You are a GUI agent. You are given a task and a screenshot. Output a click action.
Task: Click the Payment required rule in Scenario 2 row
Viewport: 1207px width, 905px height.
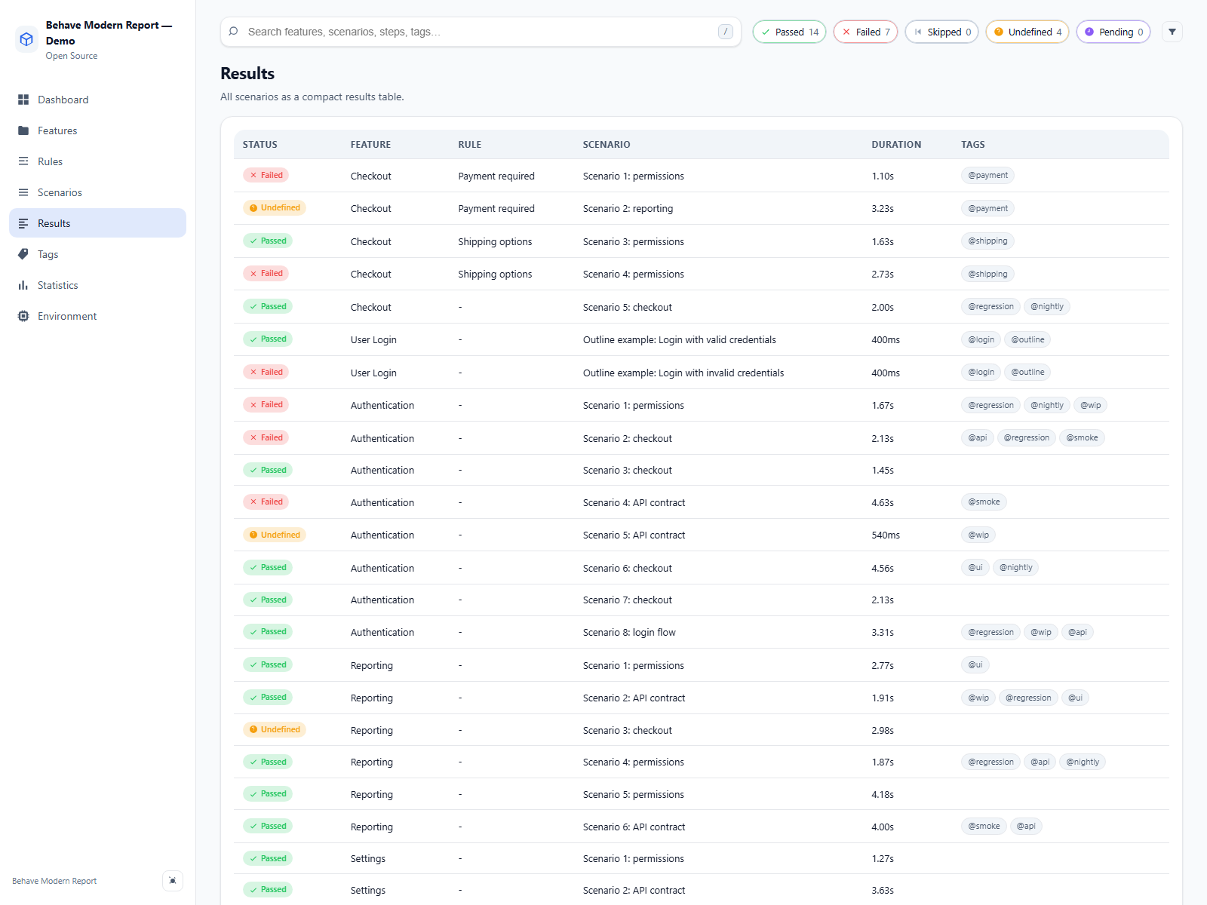(x=496, y=209)
